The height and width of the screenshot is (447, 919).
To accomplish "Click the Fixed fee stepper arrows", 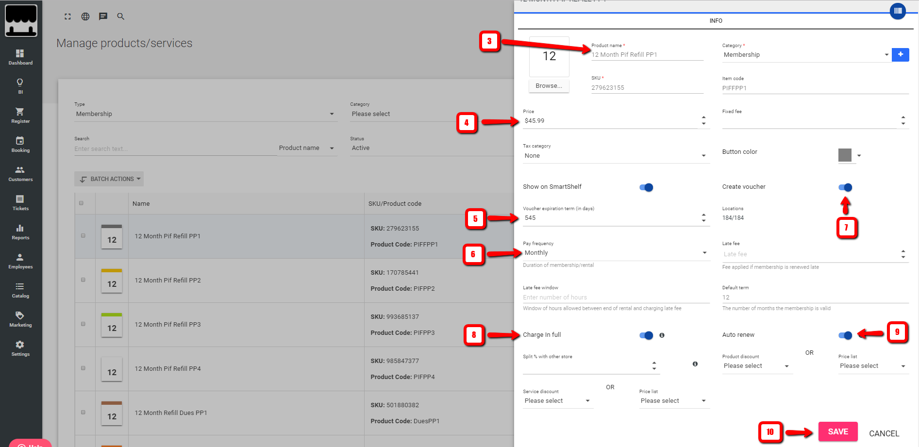I will tap(903, 120).
